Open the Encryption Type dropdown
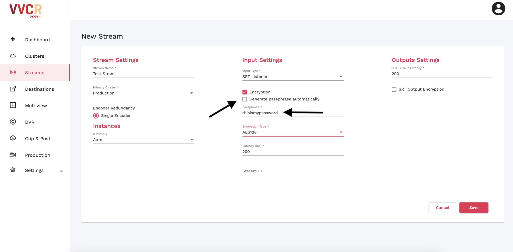The image size is (513, 252). point(293,132)
